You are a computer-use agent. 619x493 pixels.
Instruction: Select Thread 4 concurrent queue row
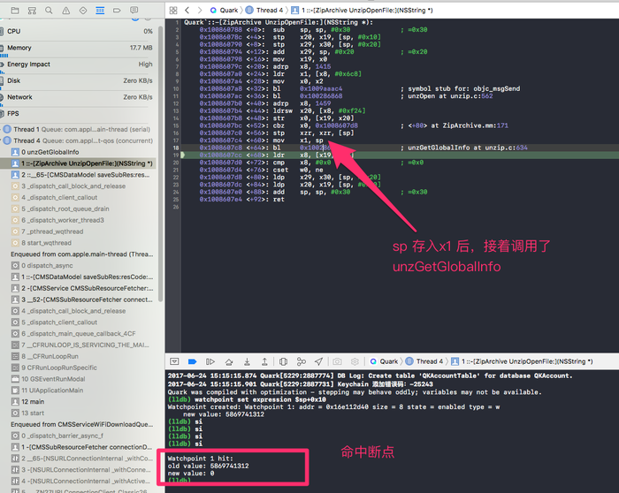tap(79, 140)
